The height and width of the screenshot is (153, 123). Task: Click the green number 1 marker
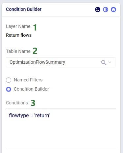[x=35, y=28]
